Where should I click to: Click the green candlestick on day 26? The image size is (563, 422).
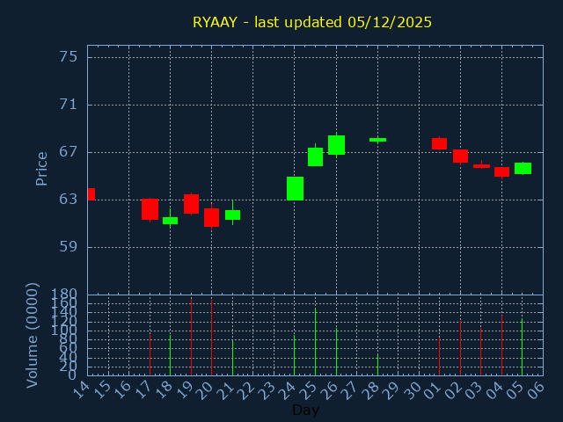[x=336, y=145]
